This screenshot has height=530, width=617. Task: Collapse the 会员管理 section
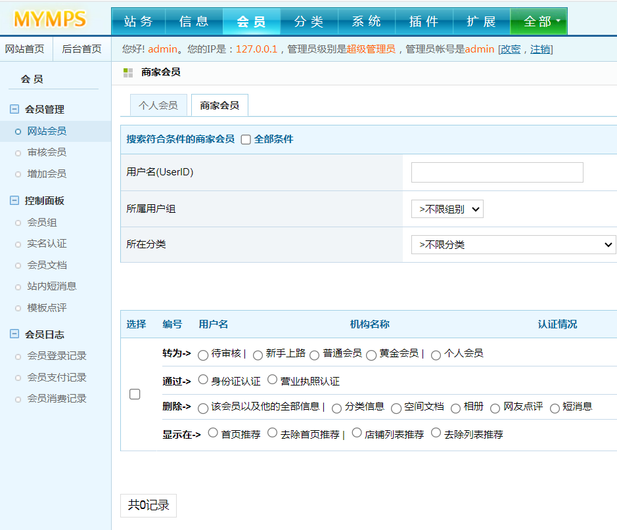[x=14, y=109]
